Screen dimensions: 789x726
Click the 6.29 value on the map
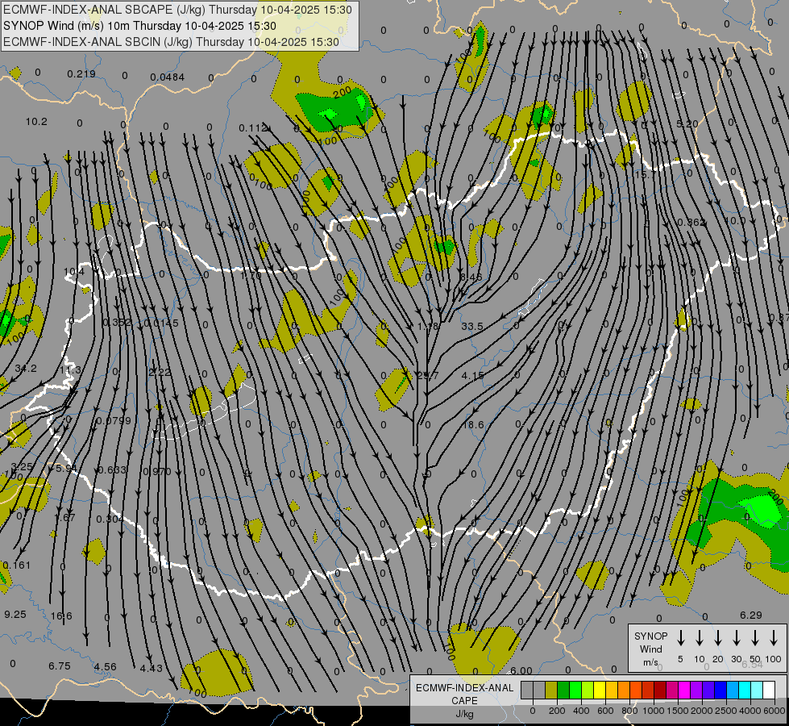click(x=751, y=615)
